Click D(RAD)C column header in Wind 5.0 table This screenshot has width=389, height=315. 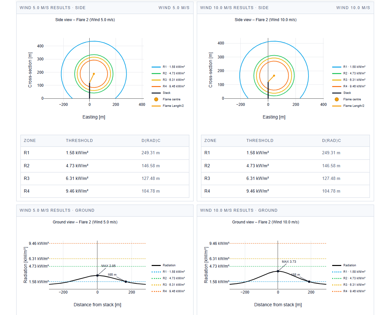click(x=151, y=141)
